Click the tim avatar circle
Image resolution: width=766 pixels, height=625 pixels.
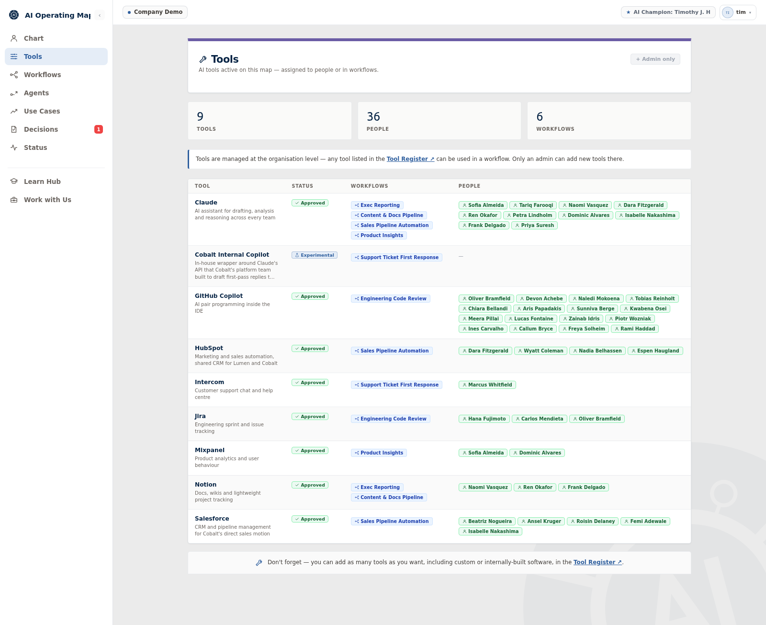click(x=728, y=12)
